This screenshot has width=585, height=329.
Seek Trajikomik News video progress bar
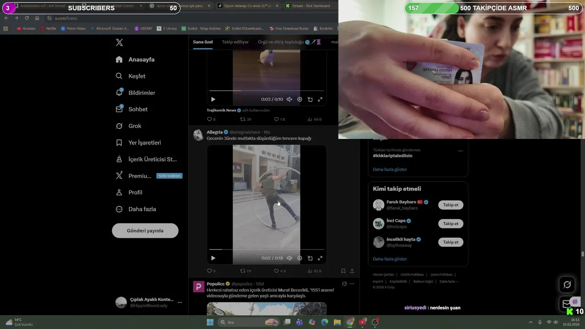pyautogui.click(x=266, y=90)
